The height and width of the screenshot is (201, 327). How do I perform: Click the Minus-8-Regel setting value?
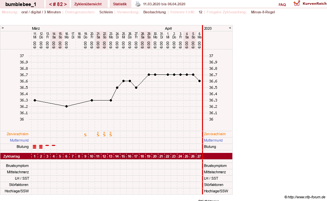[x=263, y=12]
